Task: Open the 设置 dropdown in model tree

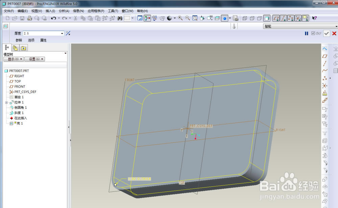Action: click(x=35, y=59)
